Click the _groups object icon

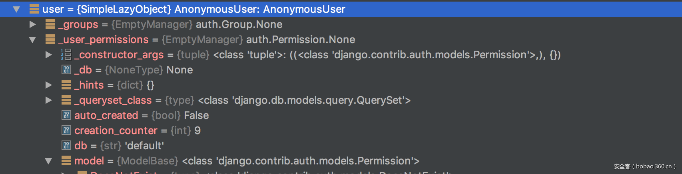pyautogui.click(x=50, y=24)
